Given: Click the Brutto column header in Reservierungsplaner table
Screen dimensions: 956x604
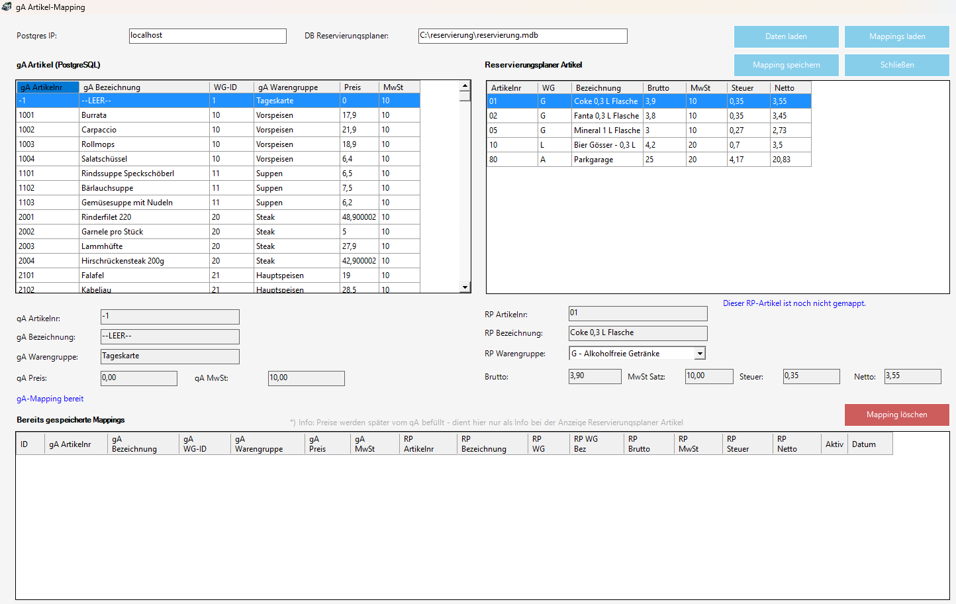Looking at the screenshot, I should 664,88.
